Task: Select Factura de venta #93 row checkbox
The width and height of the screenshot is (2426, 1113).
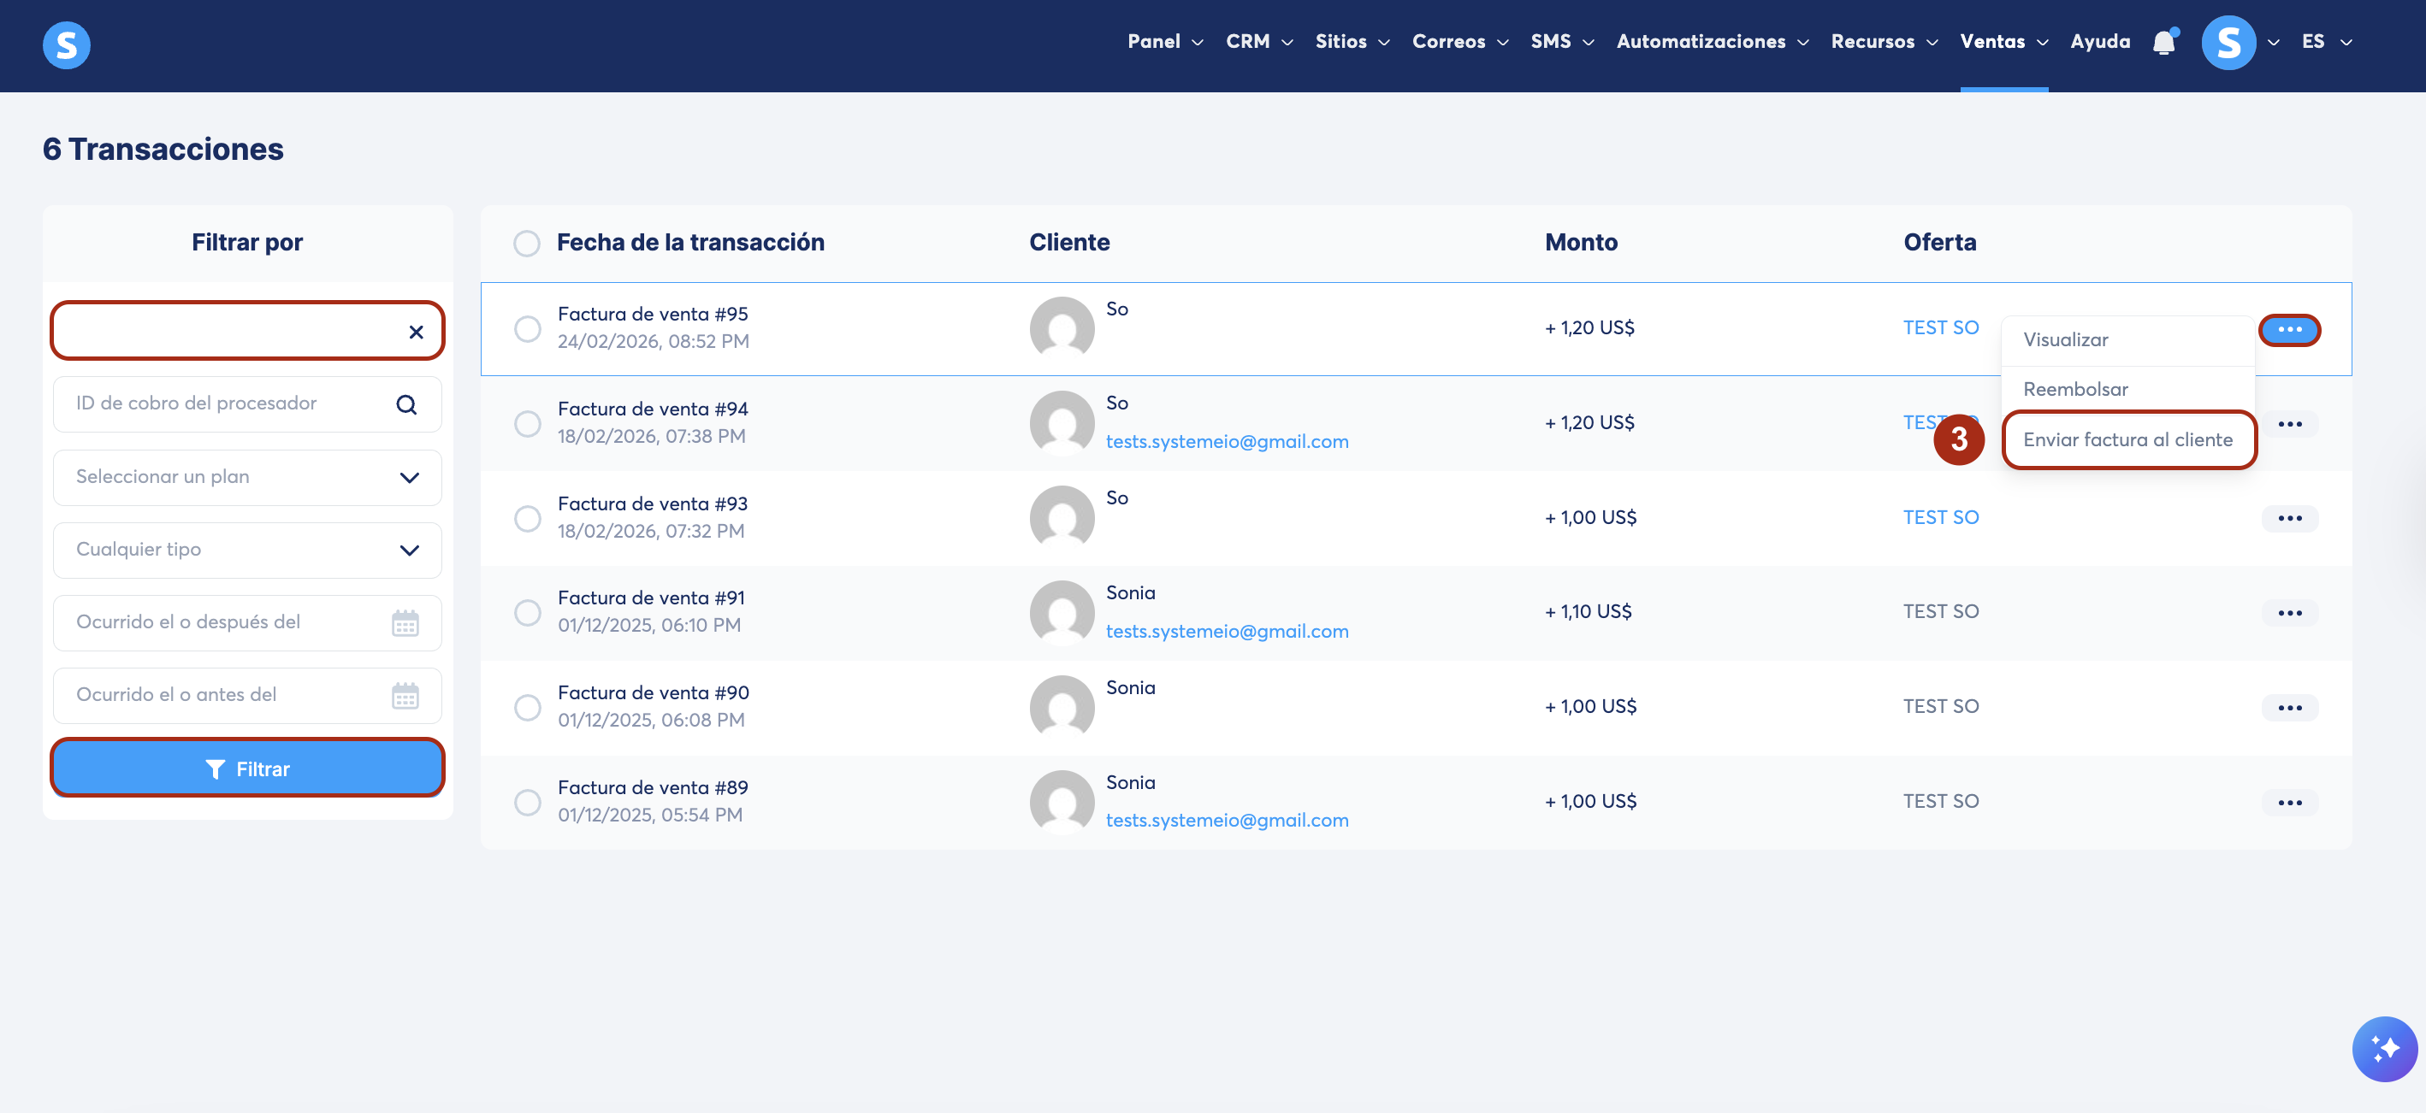Action: click(528, 518)
